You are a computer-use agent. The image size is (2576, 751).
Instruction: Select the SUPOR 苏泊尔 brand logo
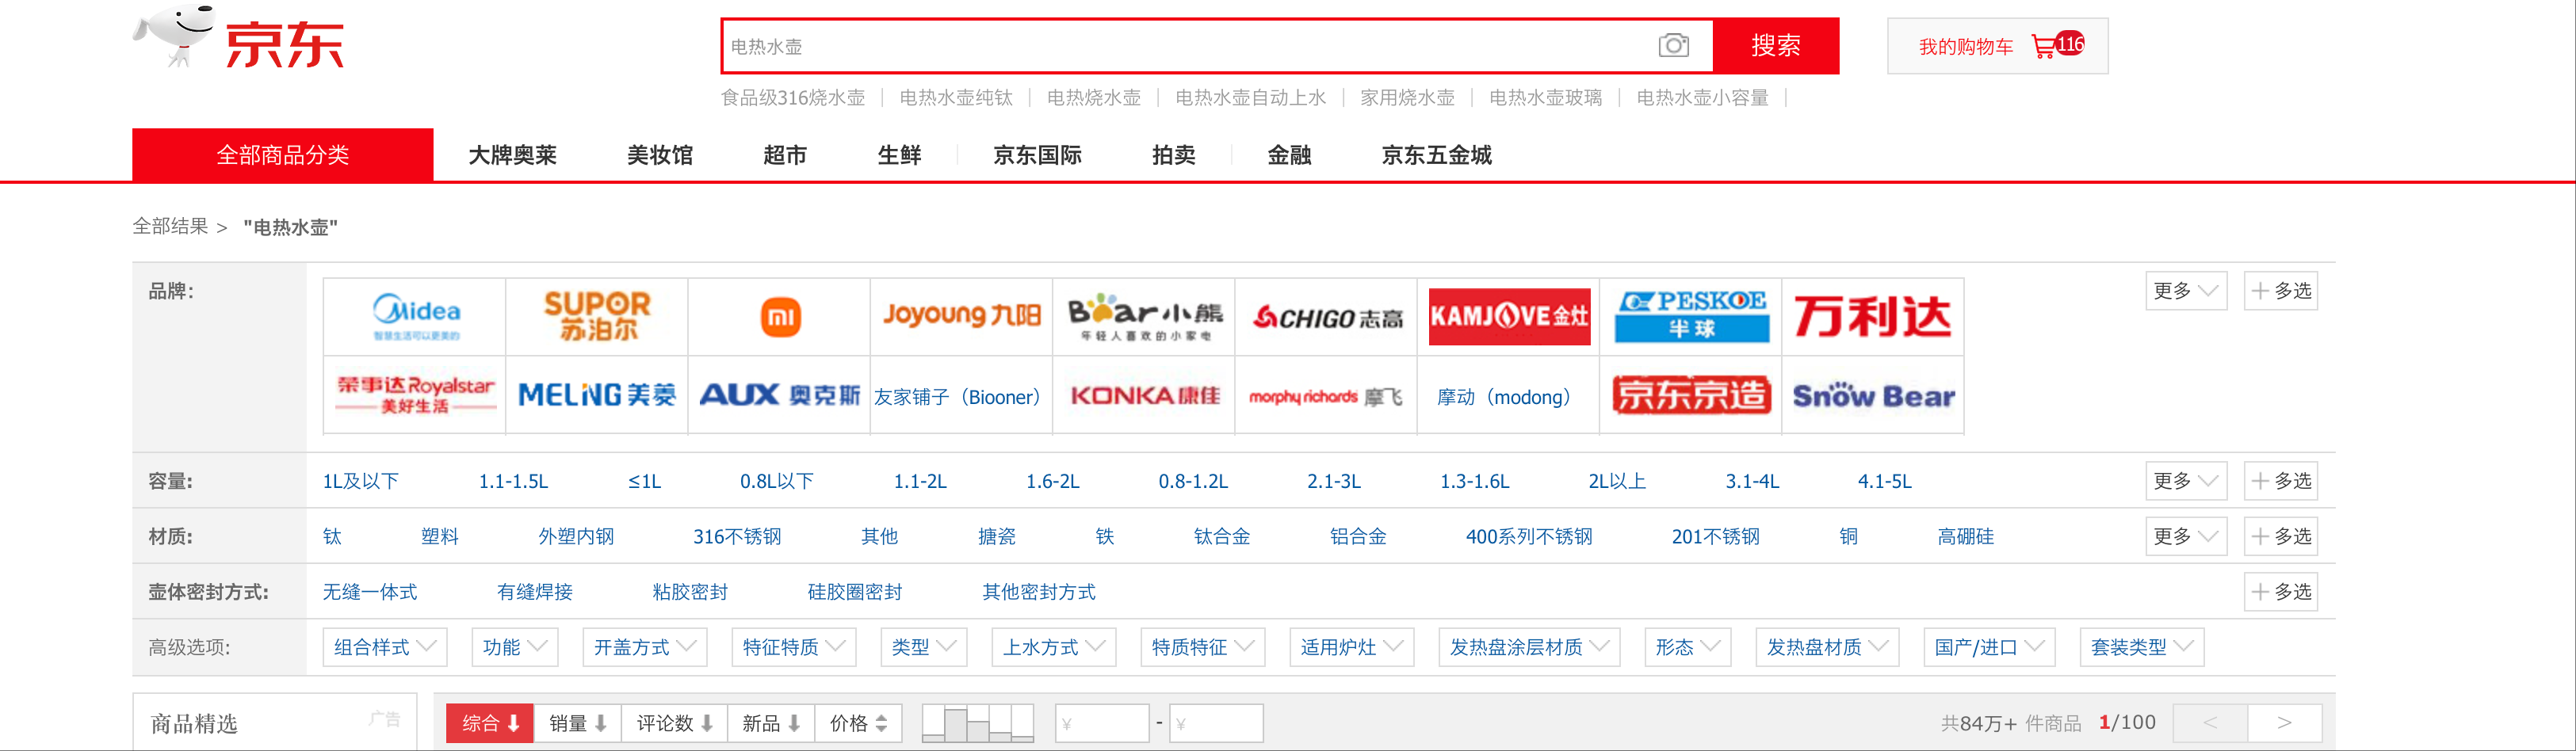pos(597,317)
